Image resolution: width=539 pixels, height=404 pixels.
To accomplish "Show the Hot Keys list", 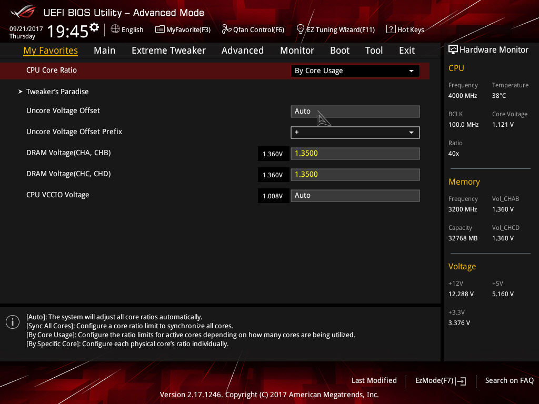I will tap(405, 29).
